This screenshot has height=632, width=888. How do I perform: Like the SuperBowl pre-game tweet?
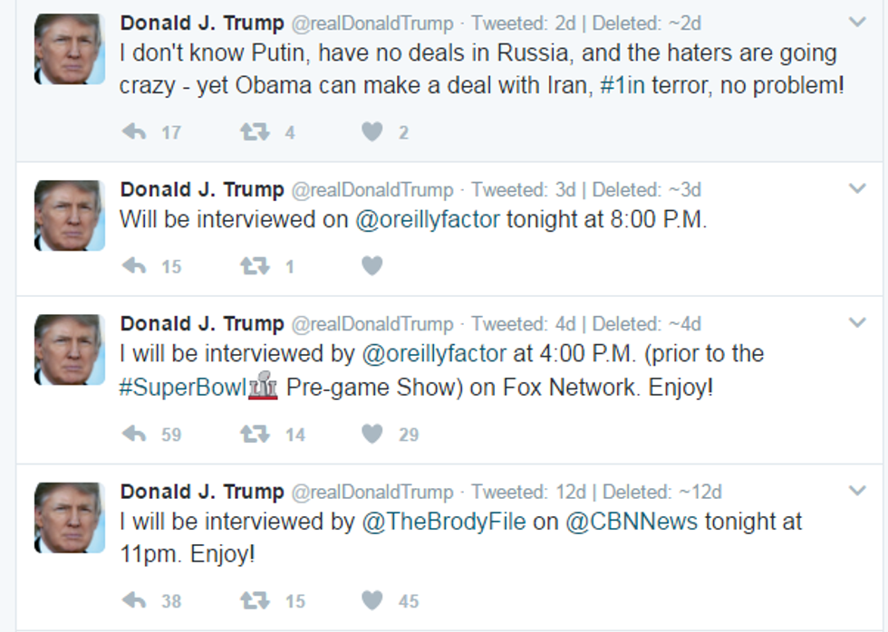372,435
